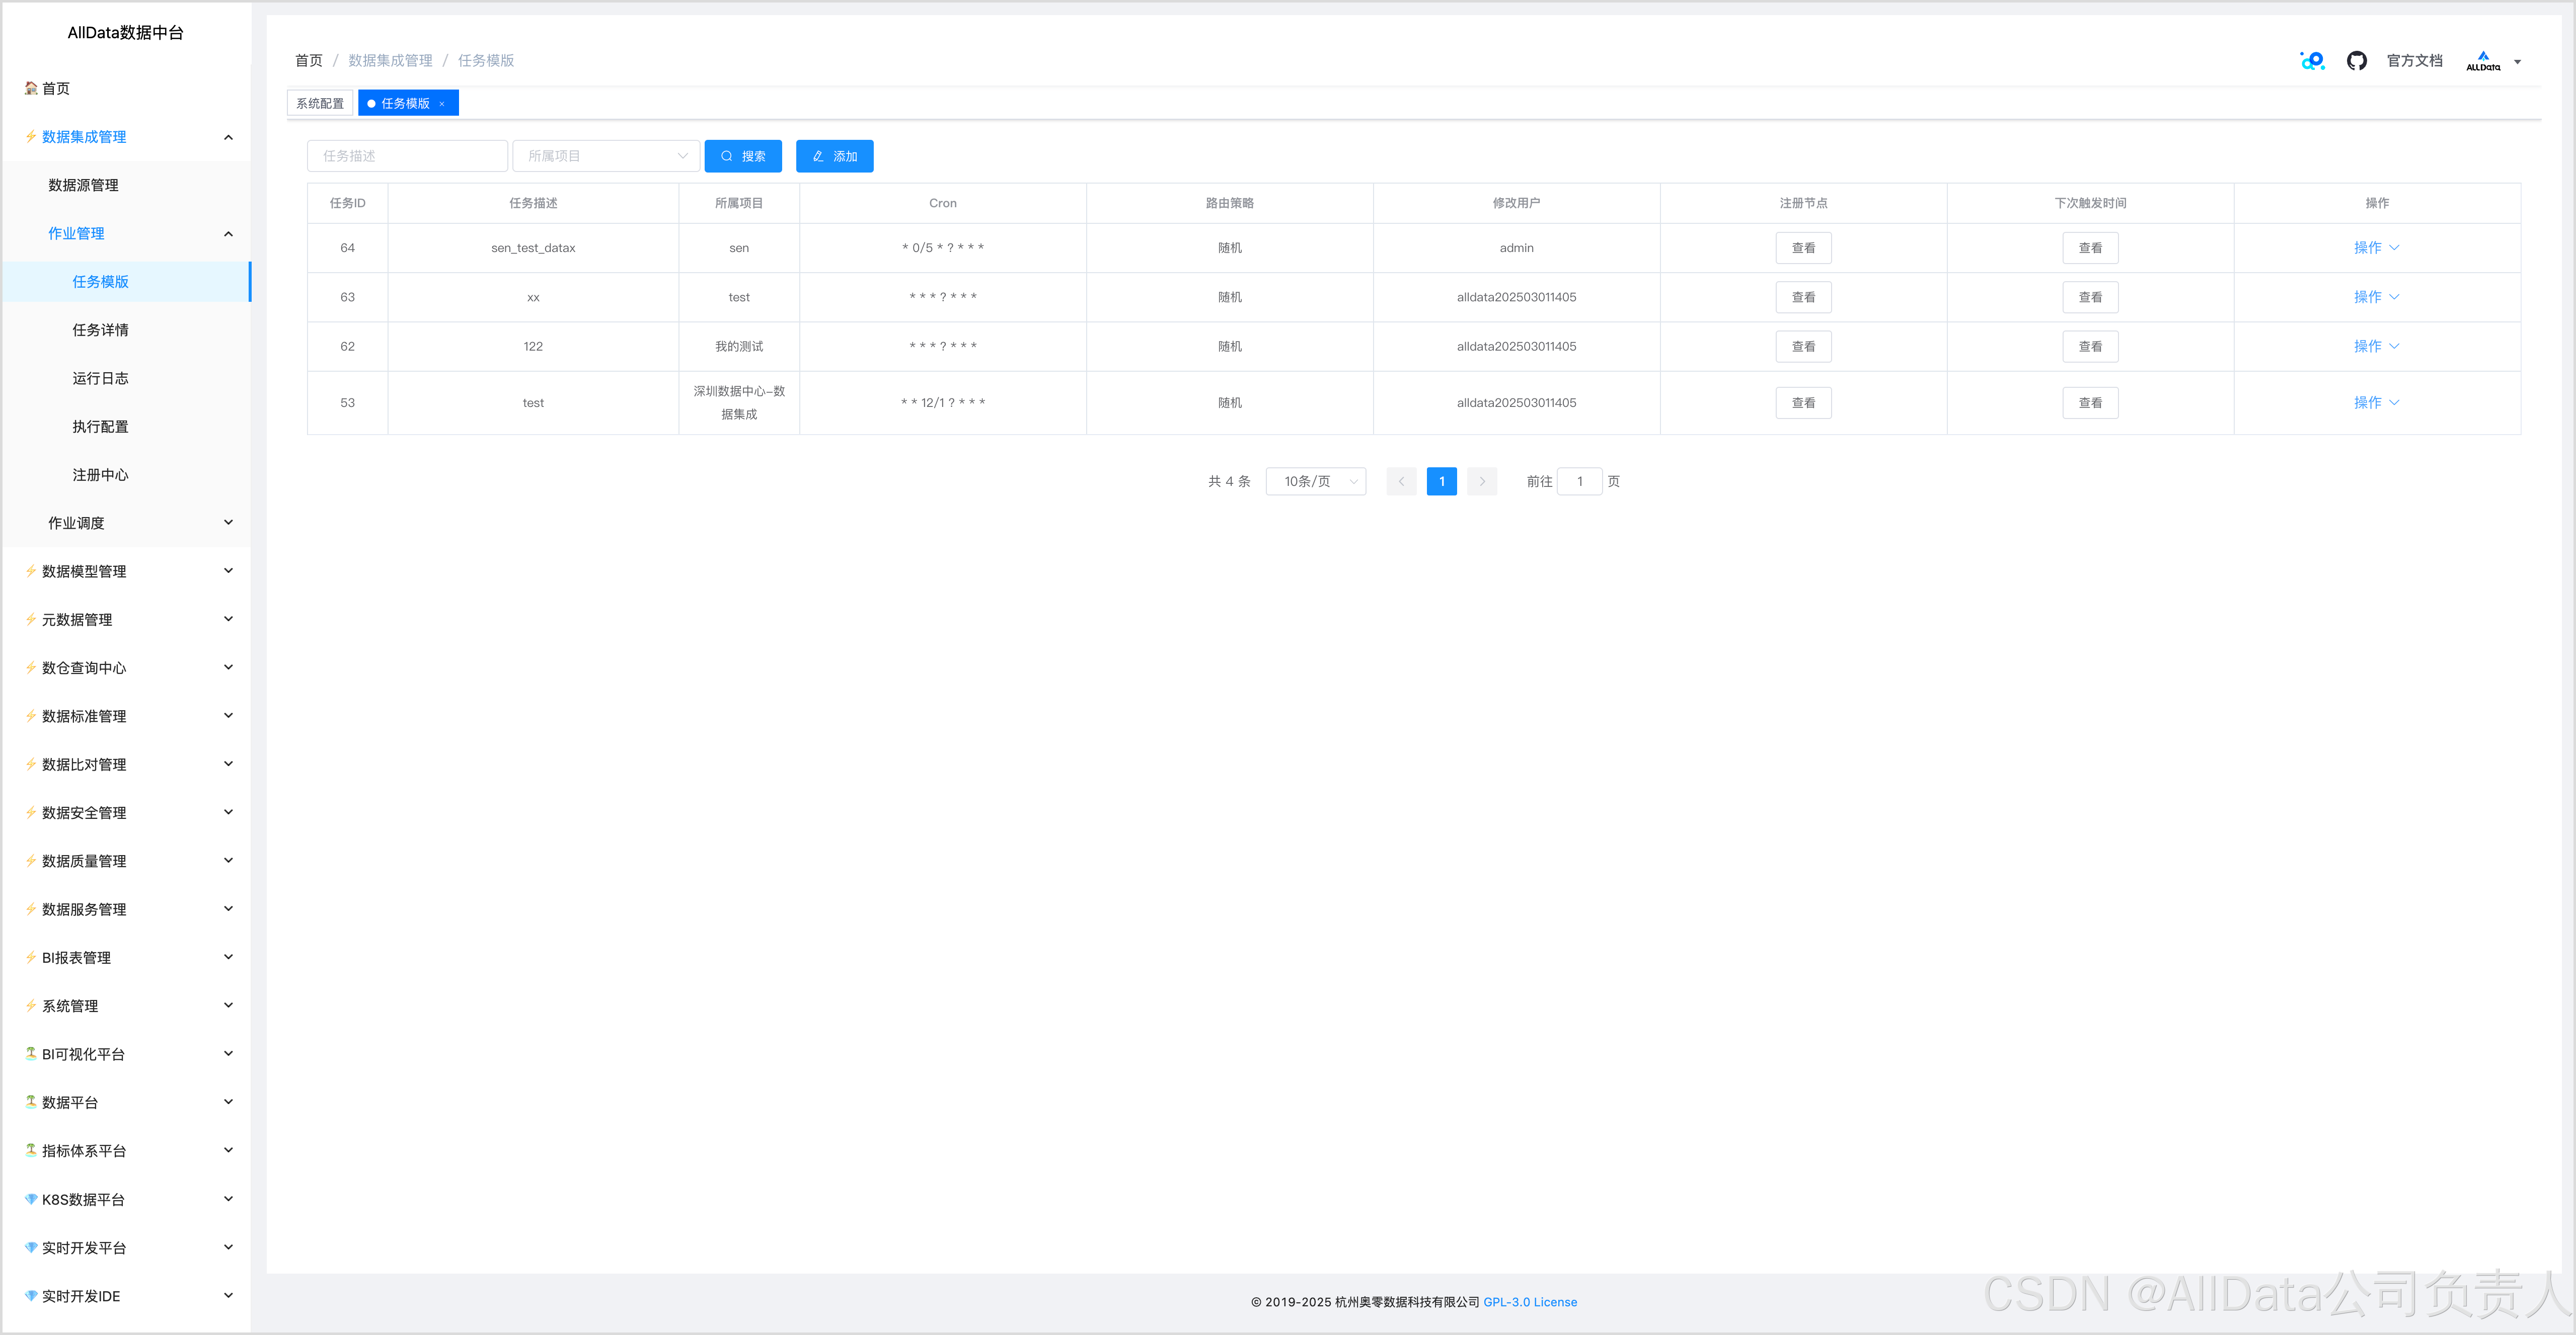
Task: Open the GitHub repository icon
Action: pos(2356,61)
